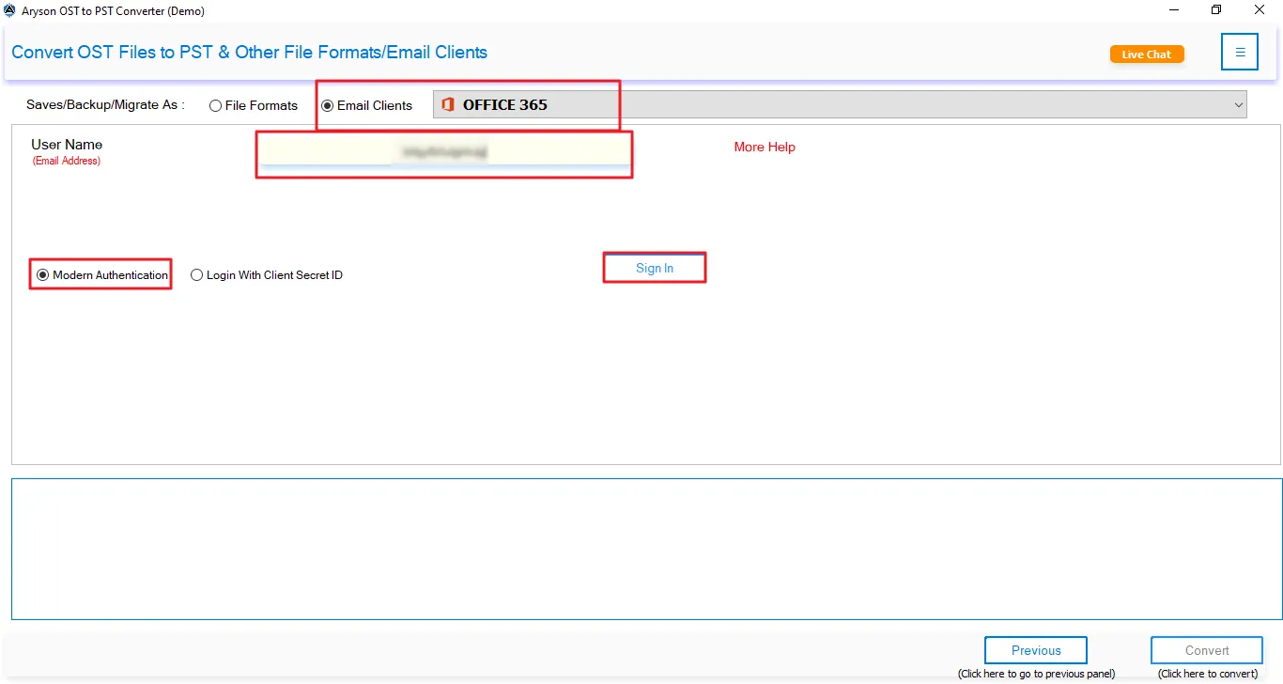The image size is (1283, 684).
Task: Enable Modern Authentication
Action: pyautogui.click(x=41, y=274)
